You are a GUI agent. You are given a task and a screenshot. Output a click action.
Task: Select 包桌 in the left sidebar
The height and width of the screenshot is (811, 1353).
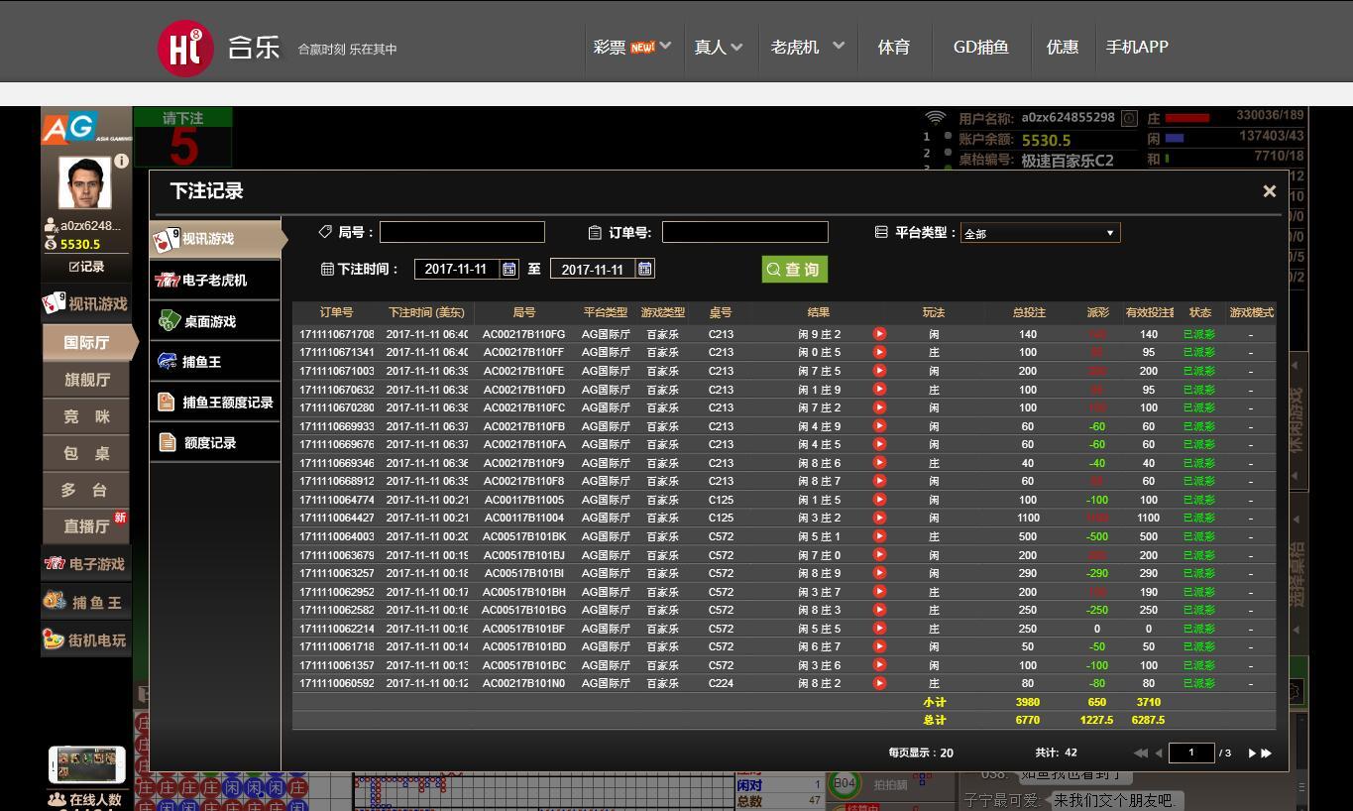pos(87,453)
